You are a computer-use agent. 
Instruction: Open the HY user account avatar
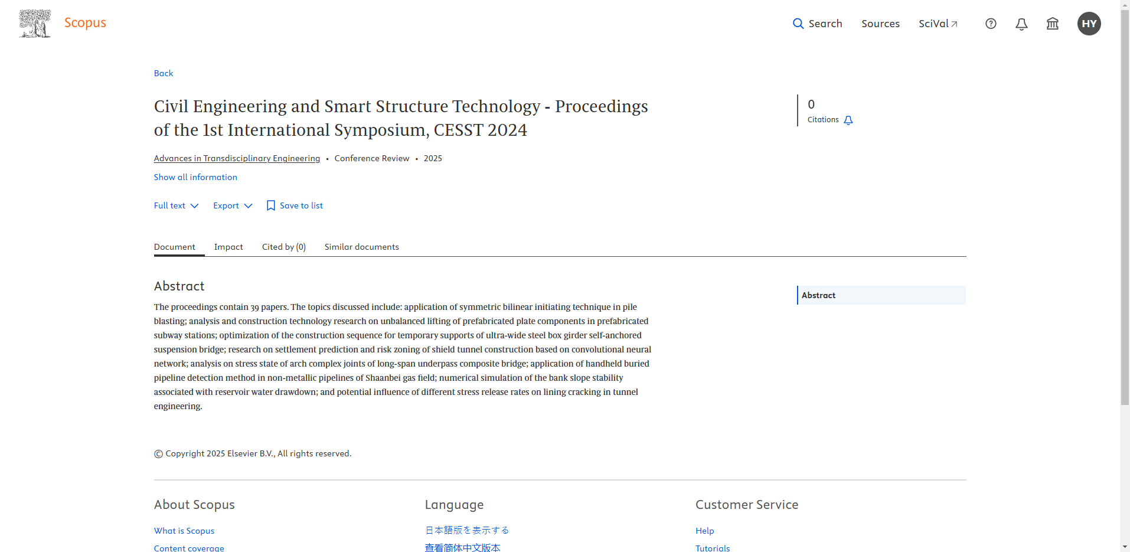click(1089, 24)
